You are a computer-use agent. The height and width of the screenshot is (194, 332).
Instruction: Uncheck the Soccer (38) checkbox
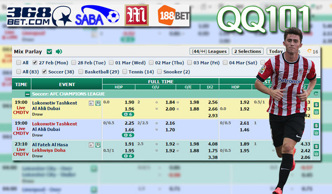44,72
